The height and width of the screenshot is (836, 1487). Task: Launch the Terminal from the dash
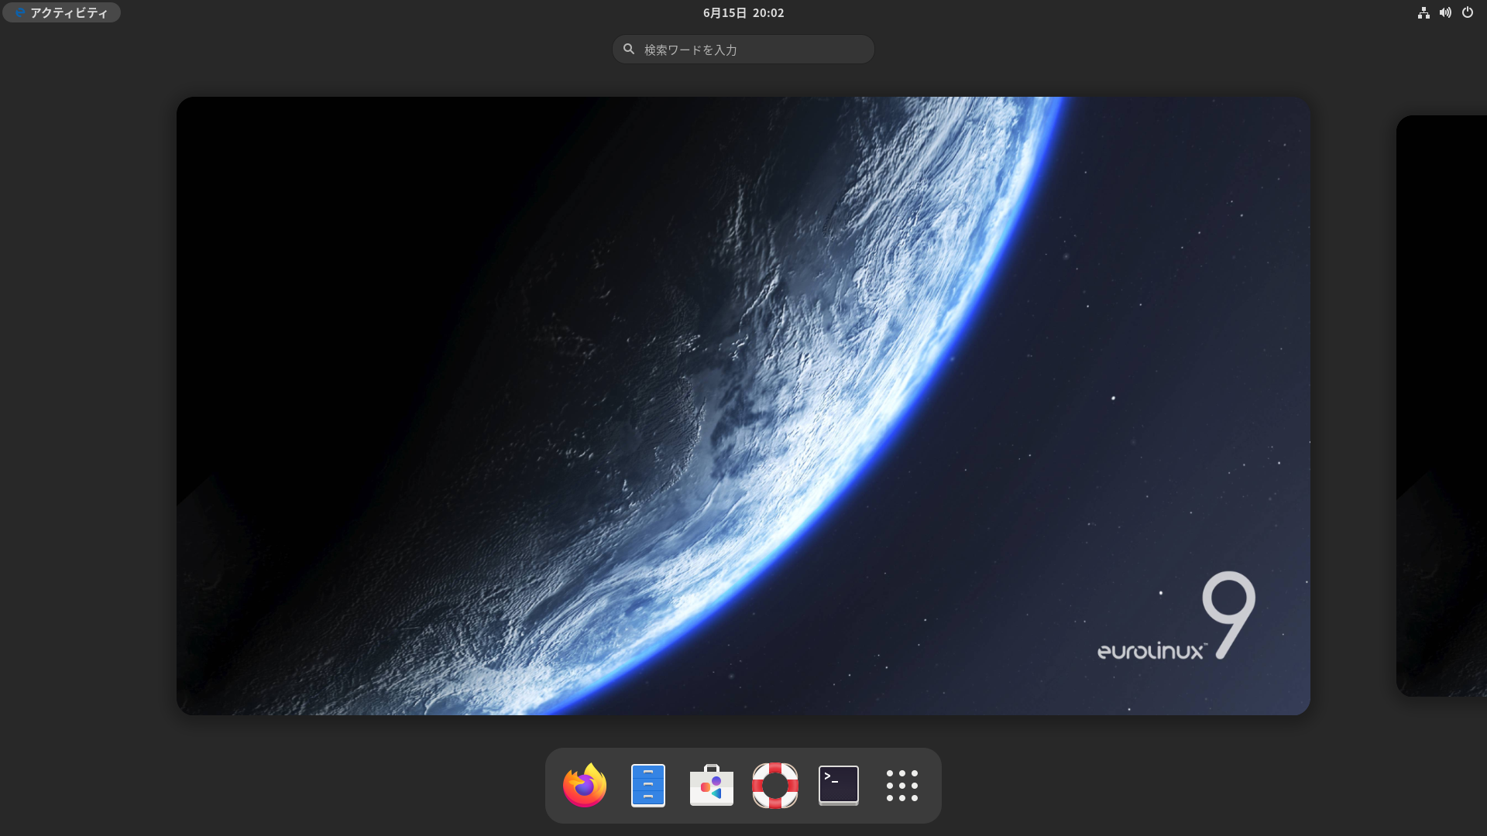pyautogui.click(x=839, y=786)
